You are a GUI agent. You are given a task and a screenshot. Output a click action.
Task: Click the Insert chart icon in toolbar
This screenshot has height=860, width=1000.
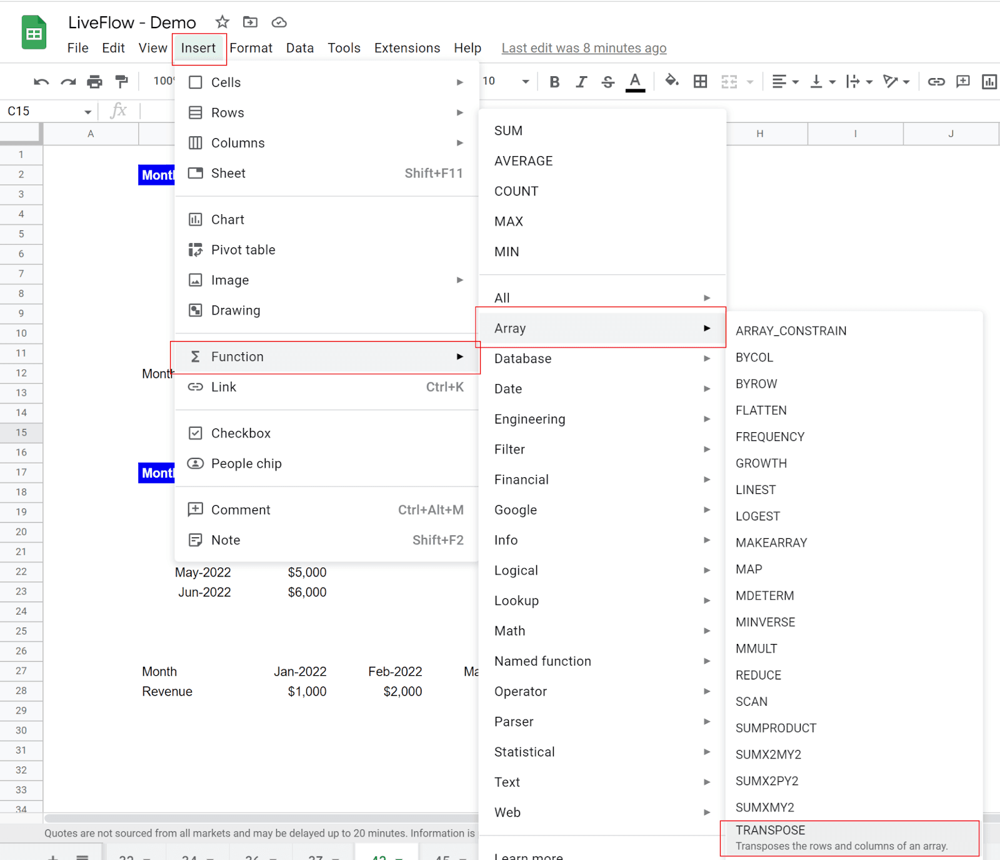(989, 82)
